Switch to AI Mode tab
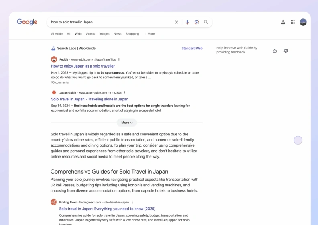This screenshot has width=318, height=225. (x=57, y=34)
